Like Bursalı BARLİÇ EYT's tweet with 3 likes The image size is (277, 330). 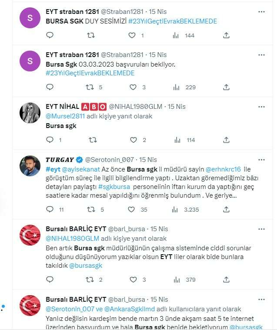[134, 279]
